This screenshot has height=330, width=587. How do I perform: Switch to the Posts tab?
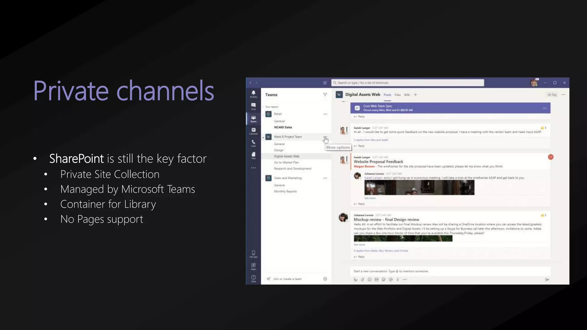(387, 95)
